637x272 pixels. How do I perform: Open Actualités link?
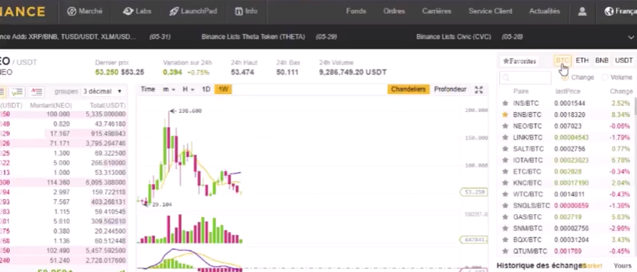544,11
